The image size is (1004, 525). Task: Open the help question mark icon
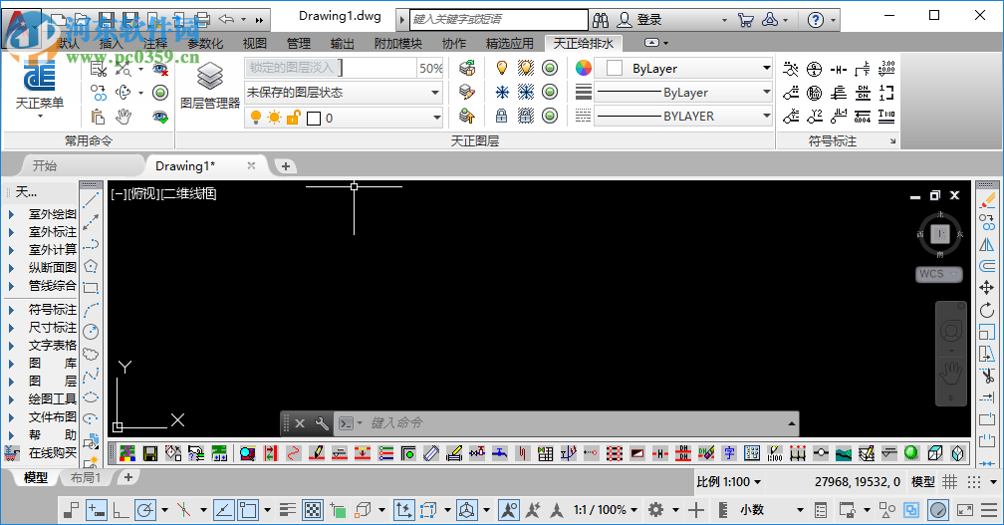tap(815, 20)
